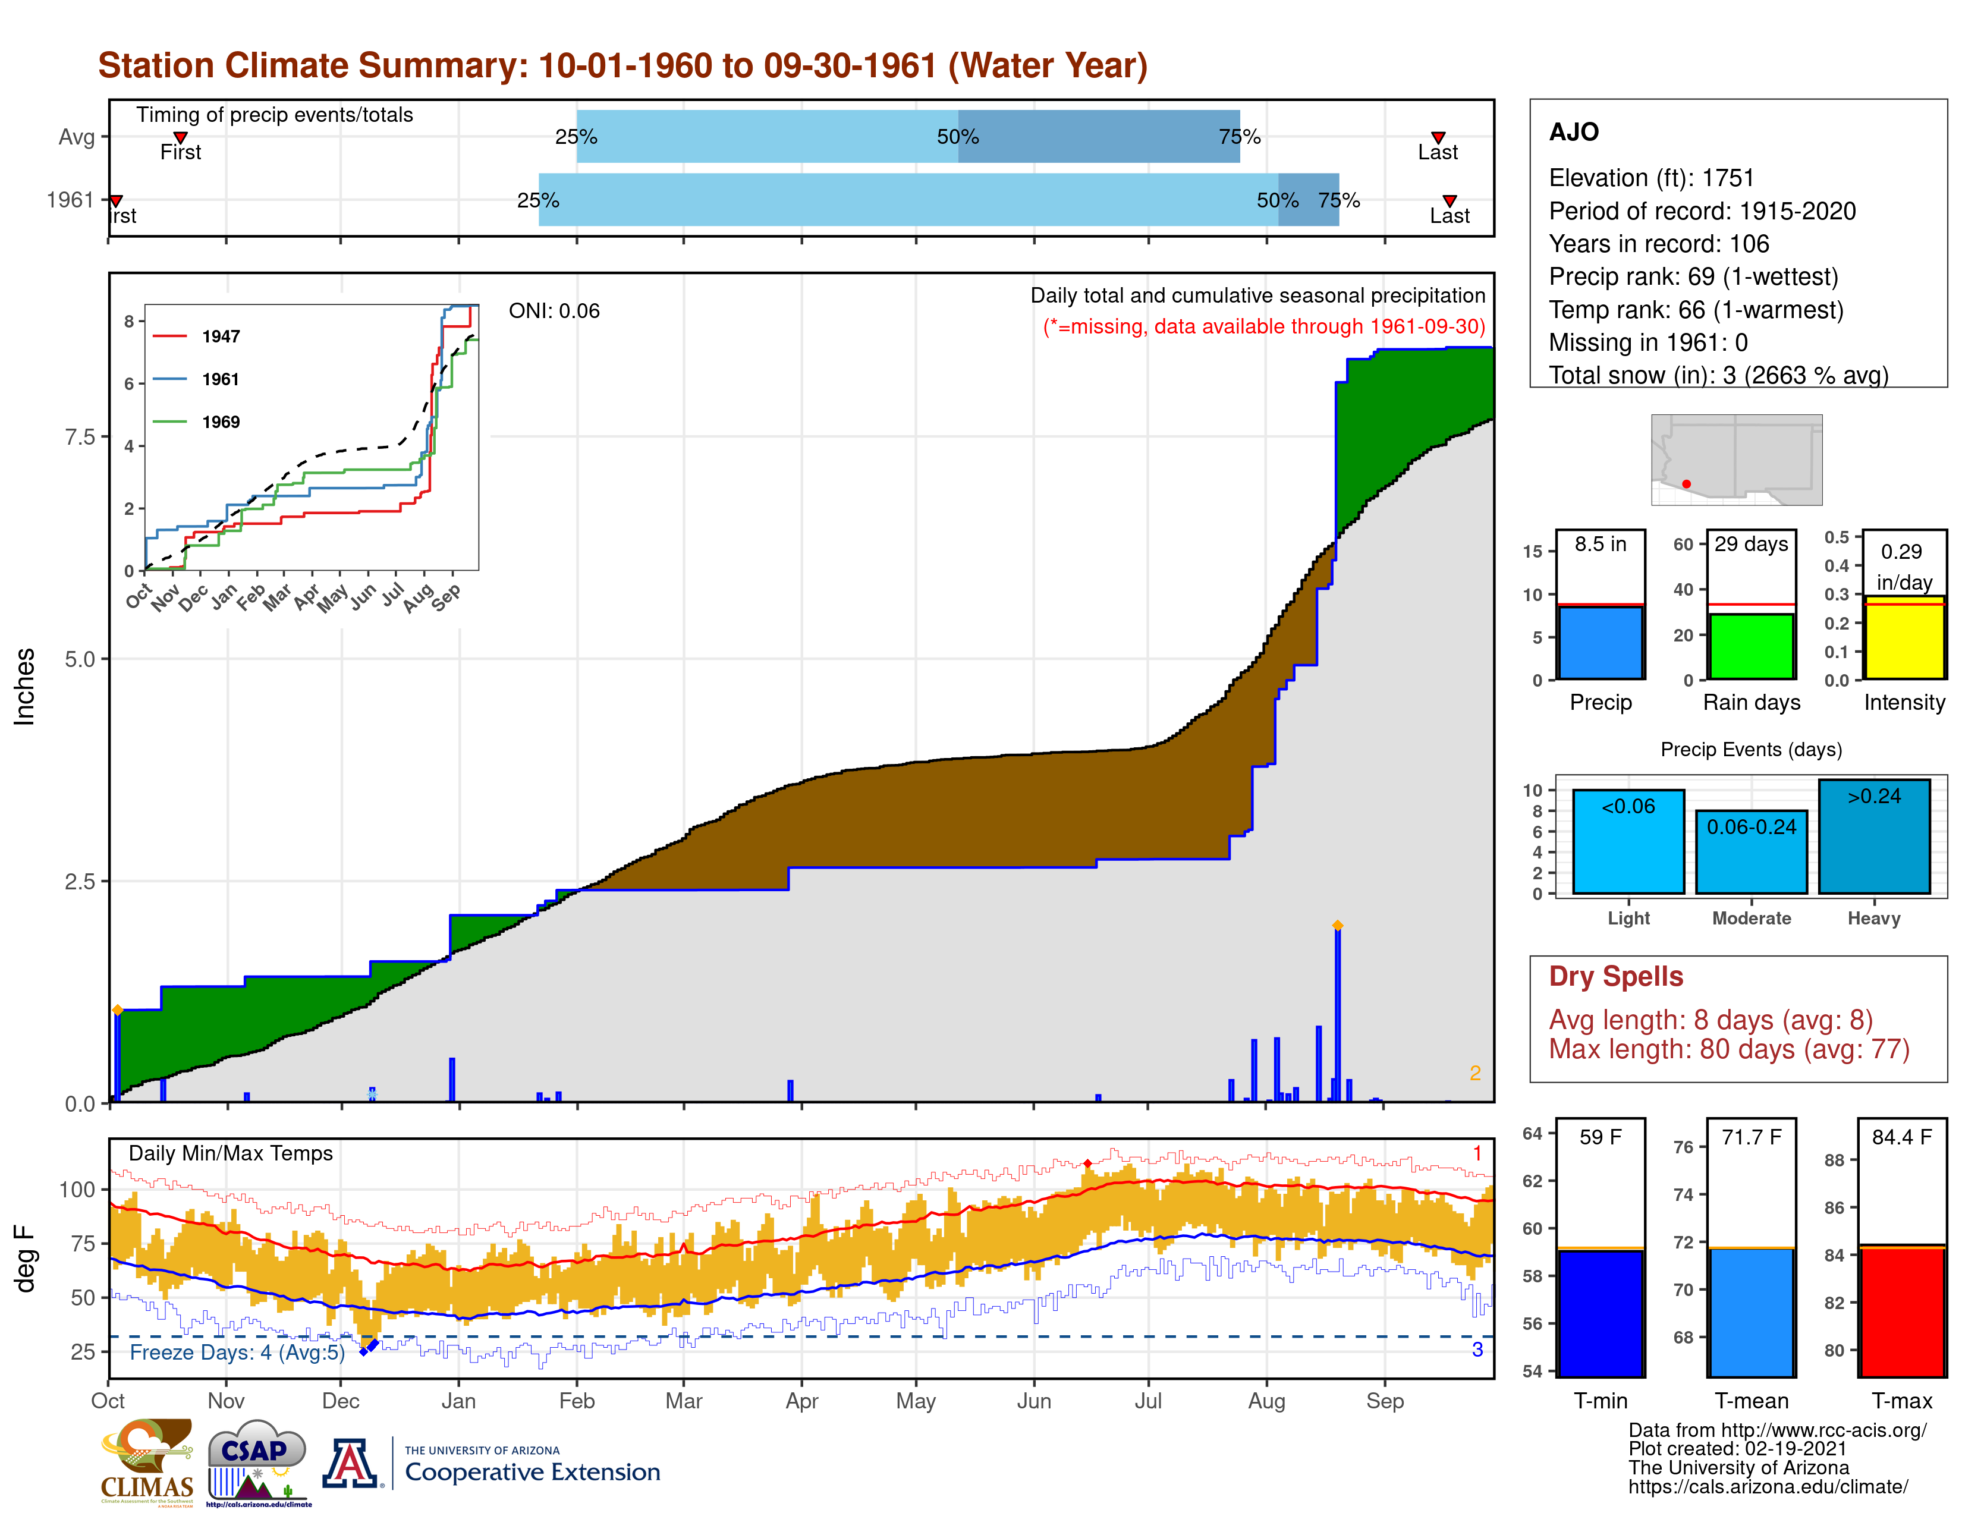The image size is (1962, 1516).
Task: Click the Period of record: 1915-2020 line
Action: pos(1702,211)
